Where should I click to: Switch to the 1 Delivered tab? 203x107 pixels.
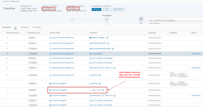24,27
